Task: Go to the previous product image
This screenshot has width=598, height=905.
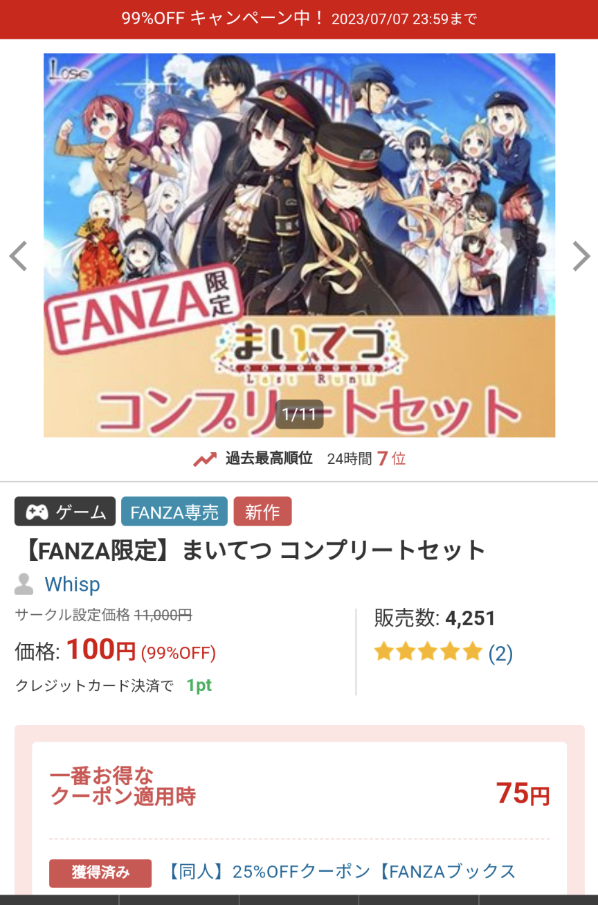Action: pyautogui.click(x=18, y=256)
